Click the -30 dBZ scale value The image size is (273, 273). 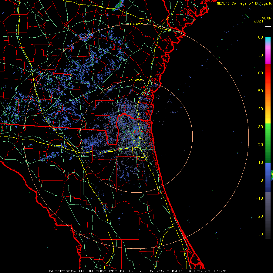[x=259, y=234]
